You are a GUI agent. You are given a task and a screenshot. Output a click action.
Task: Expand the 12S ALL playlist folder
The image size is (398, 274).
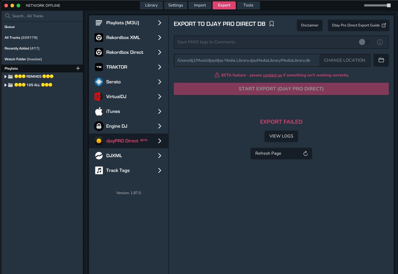click(5, 85)
